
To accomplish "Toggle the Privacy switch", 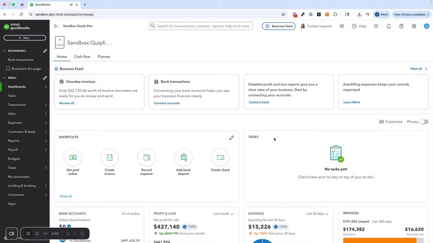I will tap(424, 122).
